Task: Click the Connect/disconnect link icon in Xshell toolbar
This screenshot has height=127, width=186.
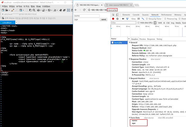Action: pyautogui.click(x=13, y=10)
